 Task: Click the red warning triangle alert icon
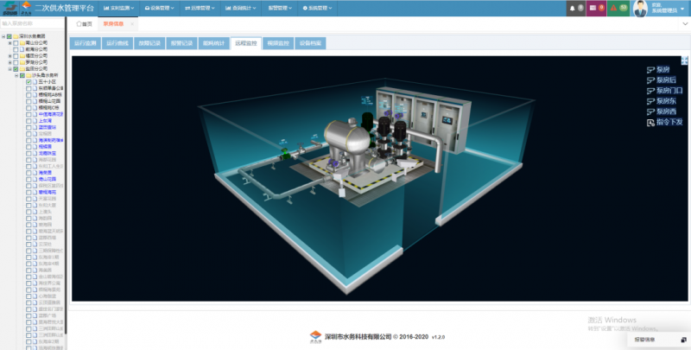[x=613, y=8]
